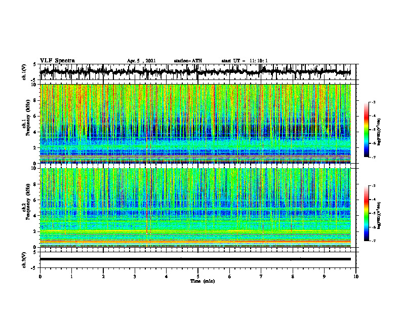Image resolution: width=401 pixels, height=310 pixels.
Task: Click time axis tick label "7"
Action: tap(261, 277)
